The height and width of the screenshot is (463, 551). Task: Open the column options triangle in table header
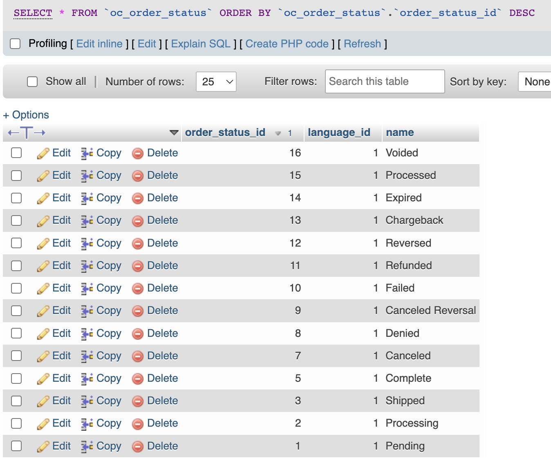[x=174, y=133]
